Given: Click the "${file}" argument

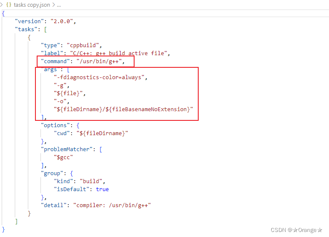Looking at the screenshot, I should (x=68, y=93).
